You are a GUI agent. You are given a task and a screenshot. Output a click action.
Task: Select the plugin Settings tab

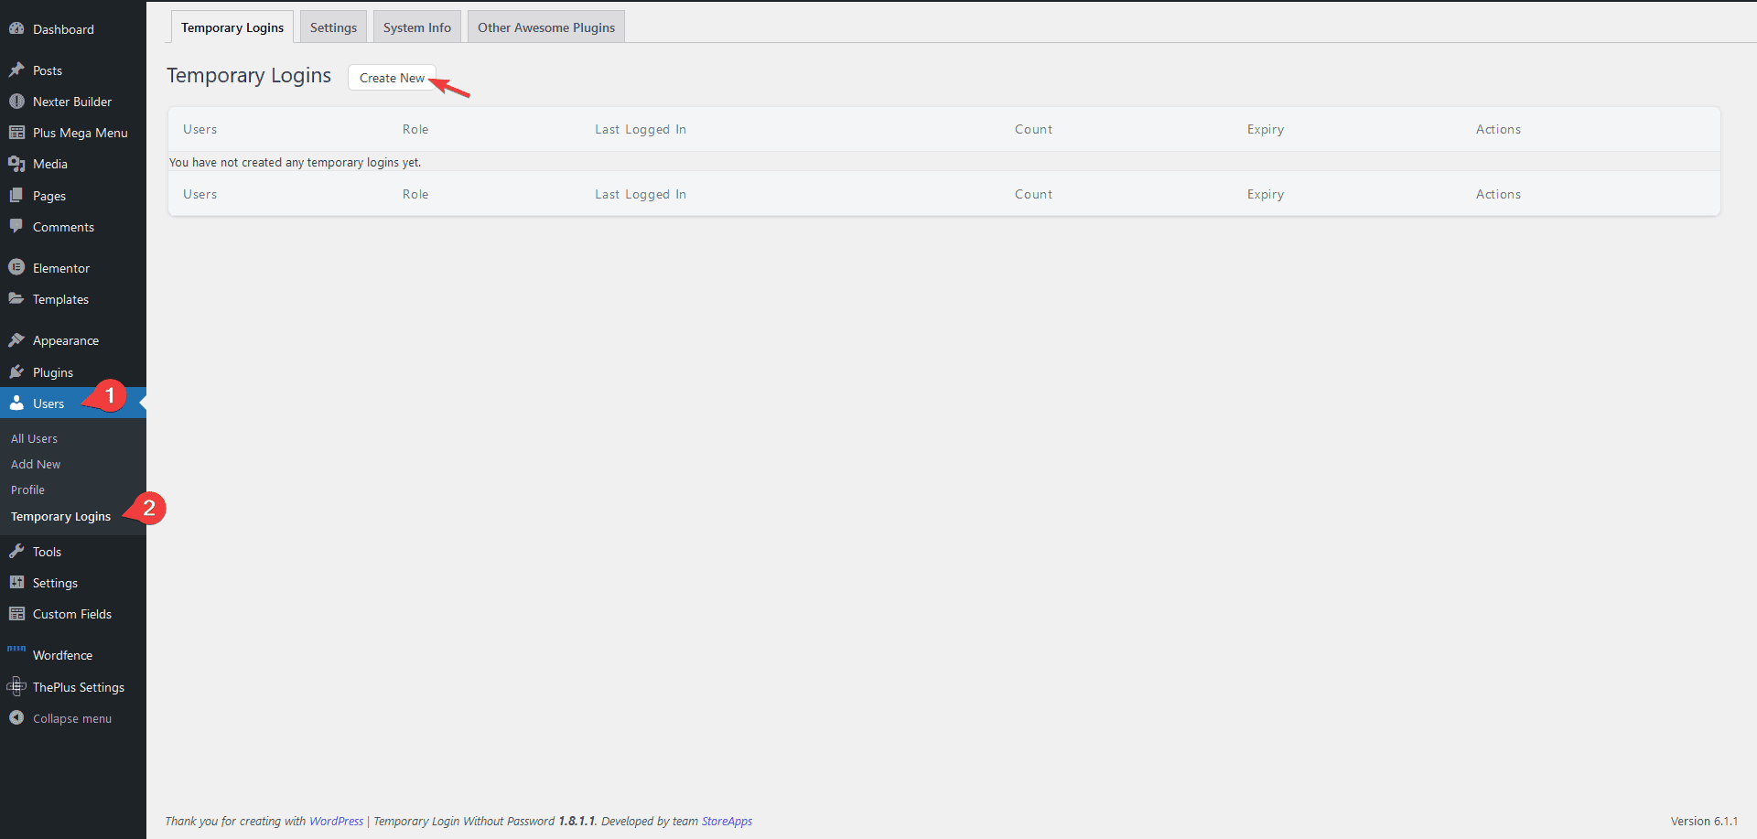333,27
